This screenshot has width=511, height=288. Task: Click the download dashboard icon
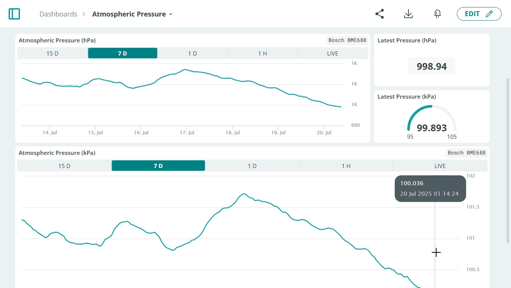tap(408, 13)
